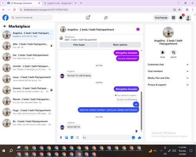
Task: Open a new Chrome tab
Action: point(81,3)
